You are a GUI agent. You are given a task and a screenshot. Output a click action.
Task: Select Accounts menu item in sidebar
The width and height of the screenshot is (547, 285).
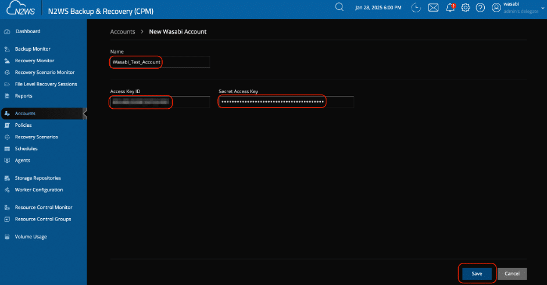[x=25, y=113]
